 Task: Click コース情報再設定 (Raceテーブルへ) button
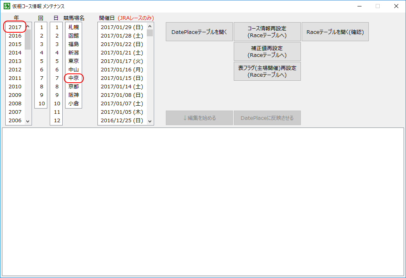point(267,32)
